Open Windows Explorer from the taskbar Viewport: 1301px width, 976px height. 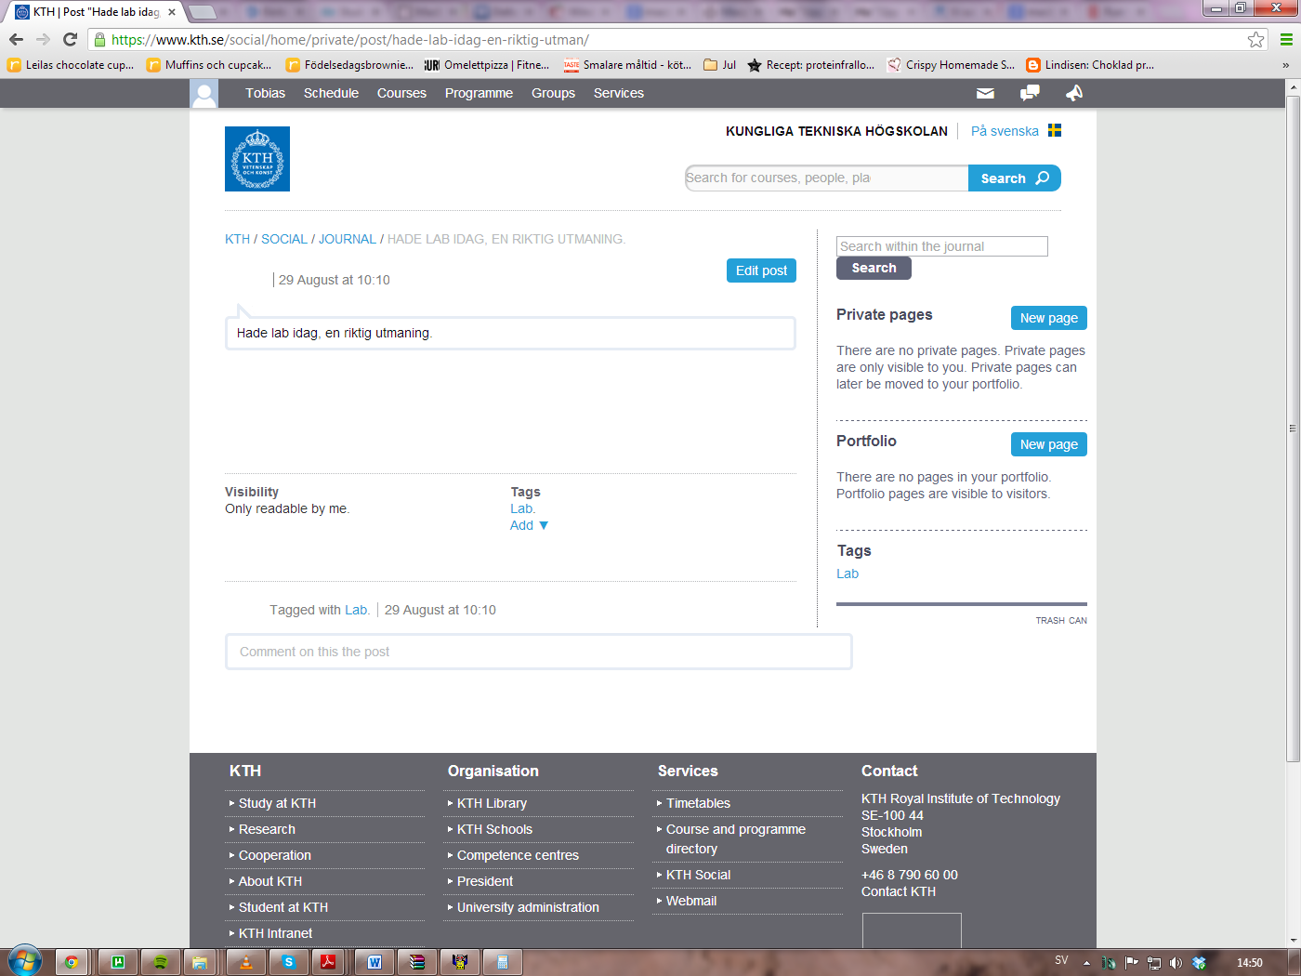coord(200,962)
